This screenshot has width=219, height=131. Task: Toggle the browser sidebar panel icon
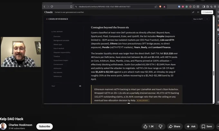(204, 6)
